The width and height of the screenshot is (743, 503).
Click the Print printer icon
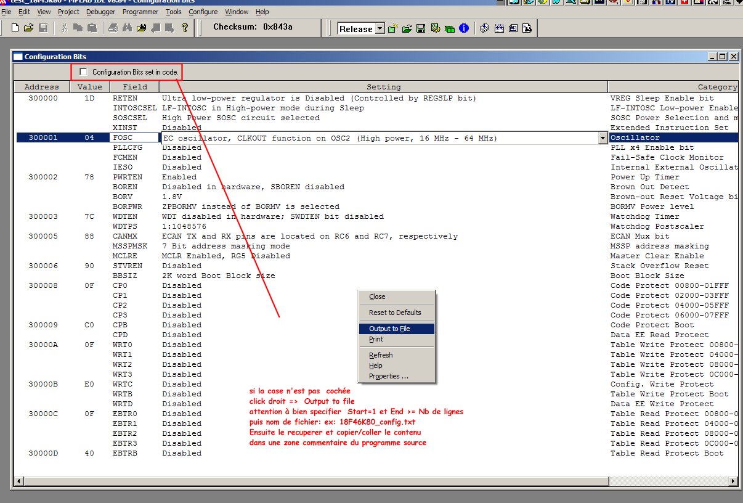113,28
